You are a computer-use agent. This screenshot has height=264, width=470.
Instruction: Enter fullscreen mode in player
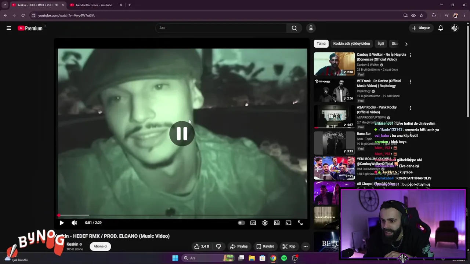(x=300, y=223)
